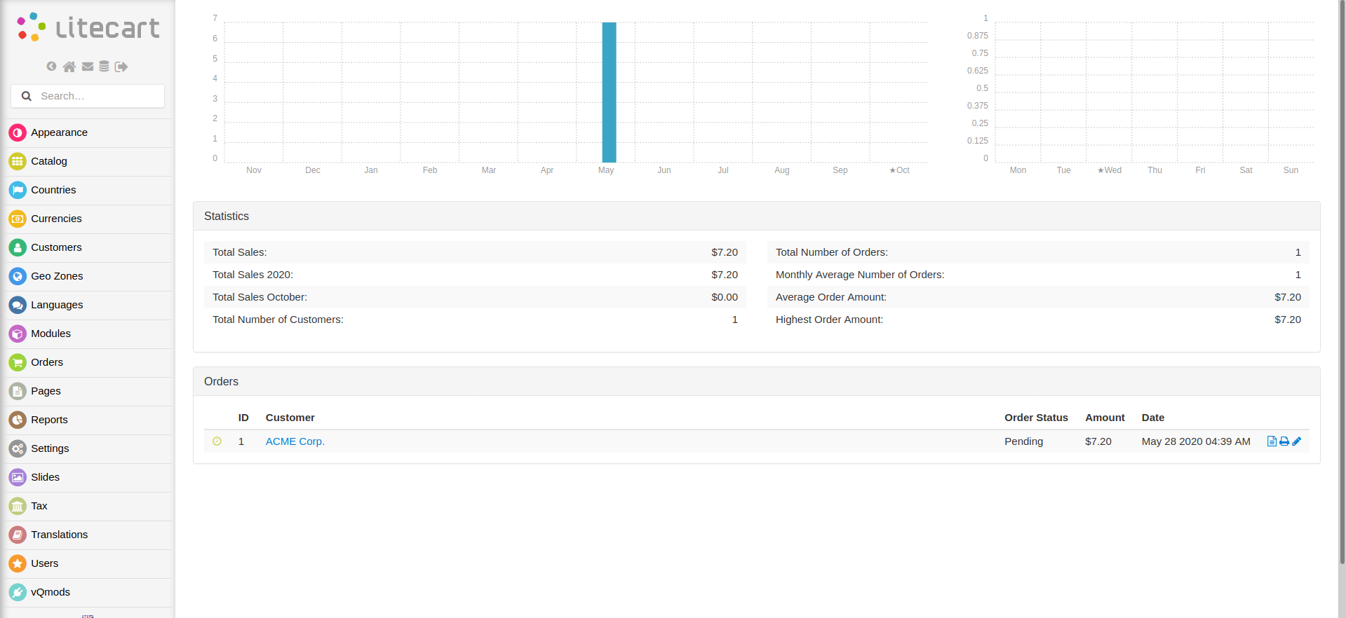
Task: Open the database manager icon
Action: click(x=104, y=67)
